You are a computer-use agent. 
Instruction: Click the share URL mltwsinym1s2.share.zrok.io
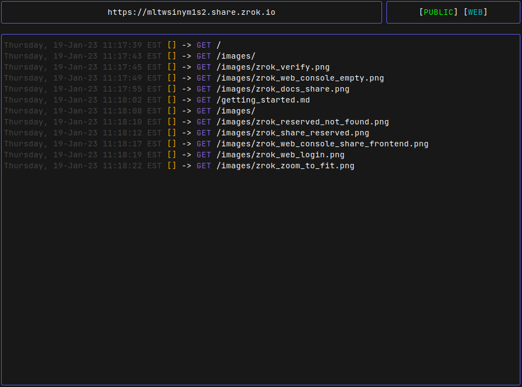[191, 12]
